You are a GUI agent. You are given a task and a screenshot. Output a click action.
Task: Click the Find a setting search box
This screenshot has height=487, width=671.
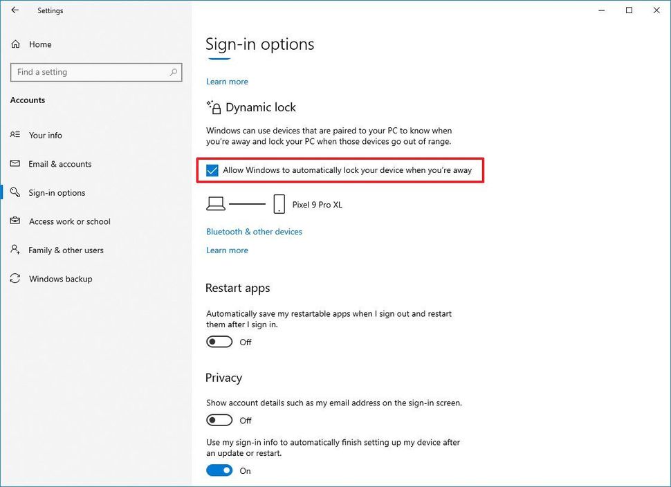(90, 72)
